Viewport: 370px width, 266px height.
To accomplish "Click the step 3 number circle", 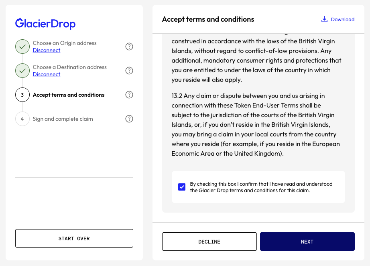I will coord(22,95).
